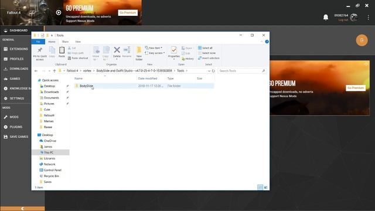
Task: Collapse the Vortex sidebar with arrow
Action: click(x=22, y=209)
